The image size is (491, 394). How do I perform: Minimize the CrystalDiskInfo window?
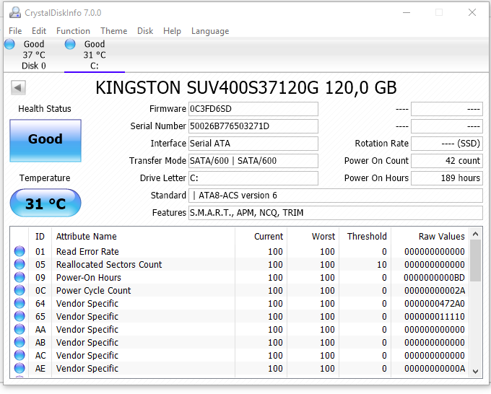pyautogui.click(x=407, y=12)
